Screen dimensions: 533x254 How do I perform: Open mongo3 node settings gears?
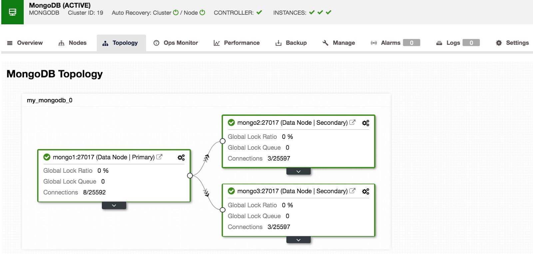tap(366, 191)
